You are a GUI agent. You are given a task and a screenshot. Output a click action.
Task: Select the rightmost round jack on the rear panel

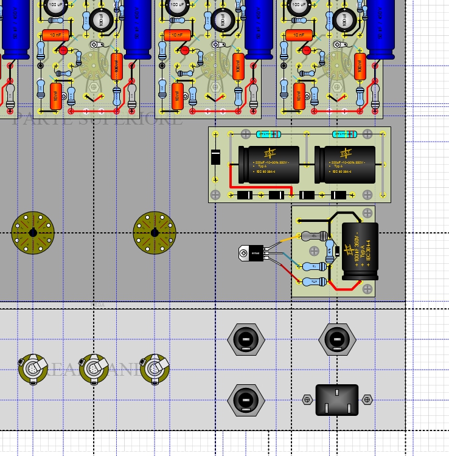pos(155,369)
